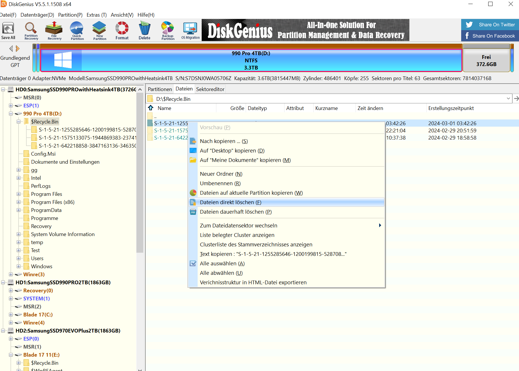Expand the Blade 17(C:) partition node
The width and height of the screenshot is (519, 371).
pyautogui.click(x=11, y=315)
